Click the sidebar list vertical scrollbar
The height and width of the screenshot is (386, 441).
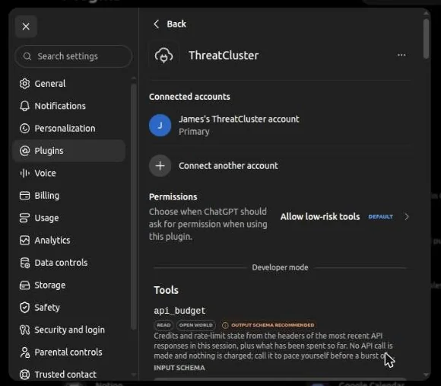pyautogui.click(x=134, y=206)
